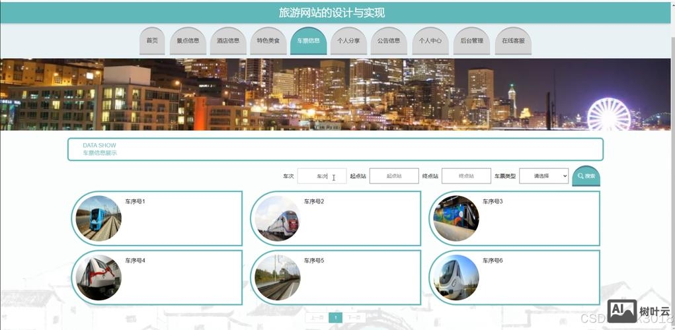Open the red ribbon train thumbnail for 车序号4
The height and width of the screenshot is (330, 675).
[x=99, y=278]
